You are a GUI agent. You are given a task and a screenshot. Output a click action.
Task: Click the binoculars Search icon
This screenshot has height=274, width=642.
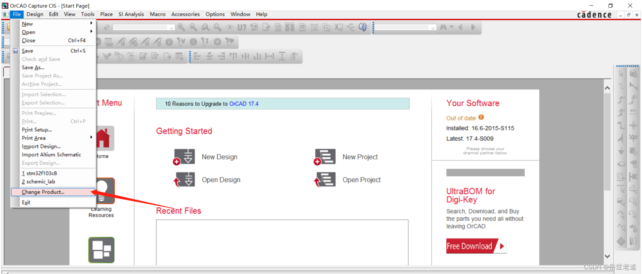(443, 27)
